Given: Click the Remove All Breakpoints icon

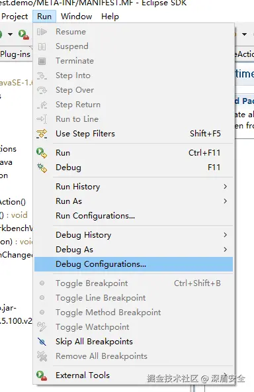Looking at the screenshot, I should point(42,356).
